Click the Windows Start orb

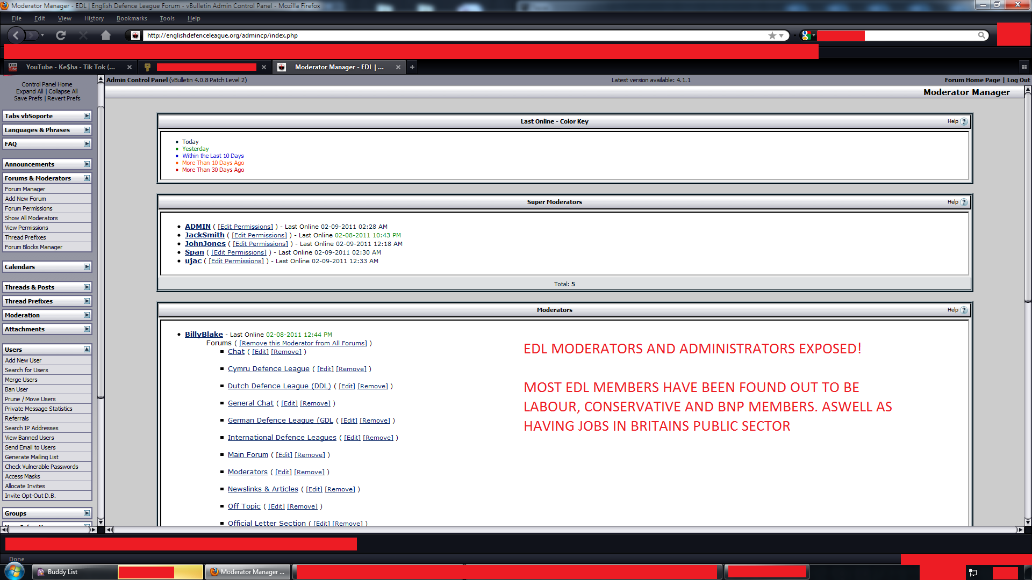(x=15, y=571)
